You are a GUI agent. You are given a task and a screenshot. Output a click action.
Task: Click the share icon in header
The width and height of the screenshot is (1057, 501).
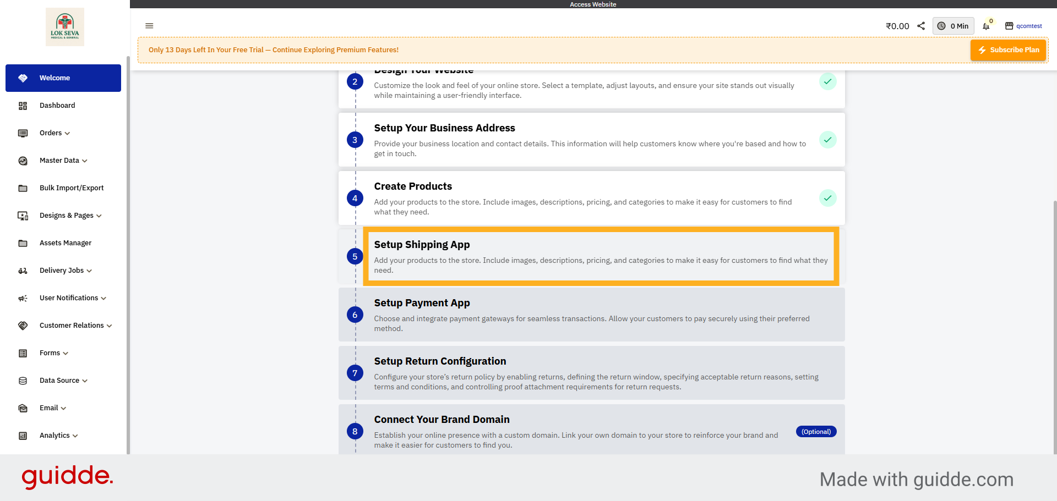921,26
